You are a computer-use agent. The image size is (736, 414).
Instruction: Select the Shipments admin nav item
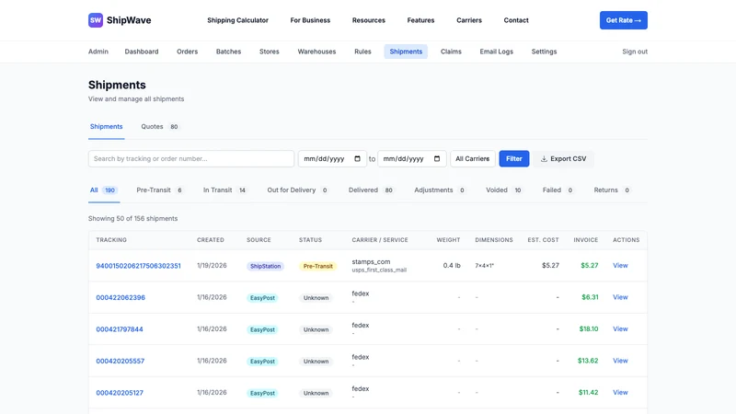point(406,52)
